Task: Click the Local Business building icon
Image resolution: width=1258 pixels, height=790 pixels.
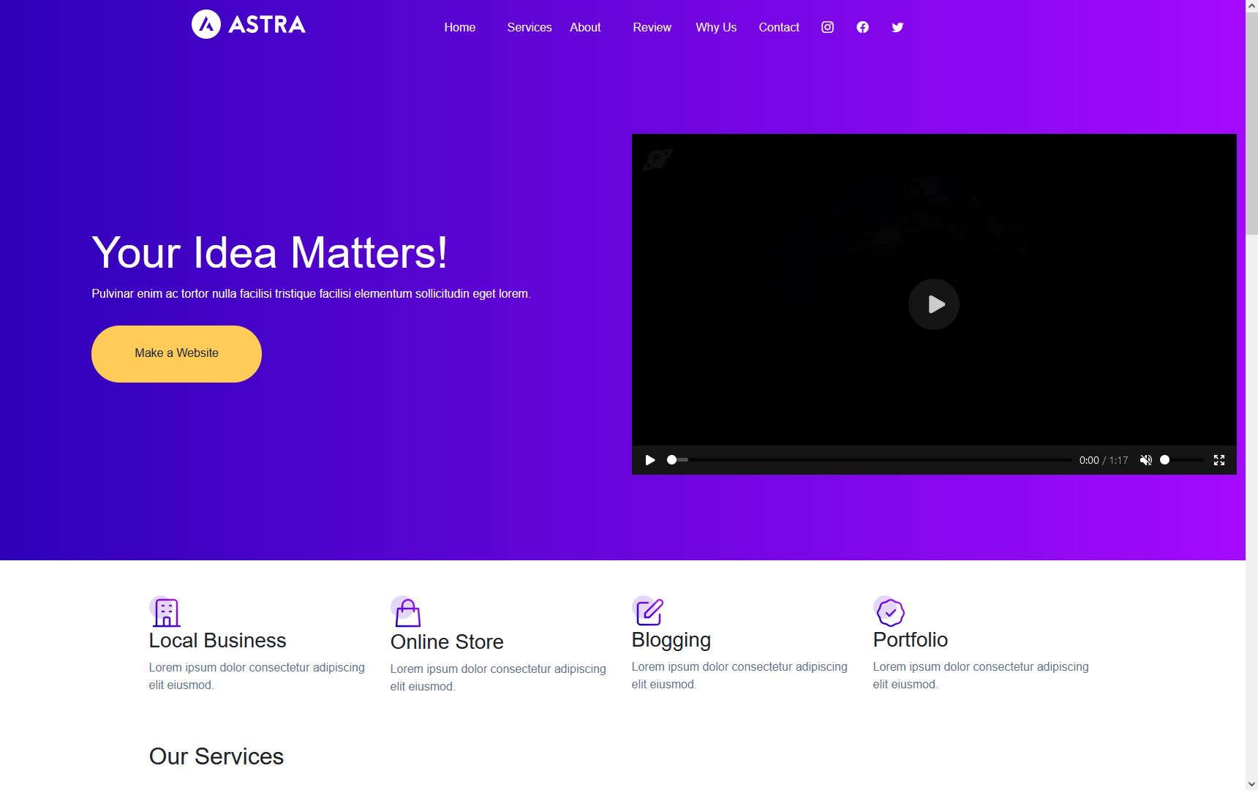Action: (x=166, y=612)
